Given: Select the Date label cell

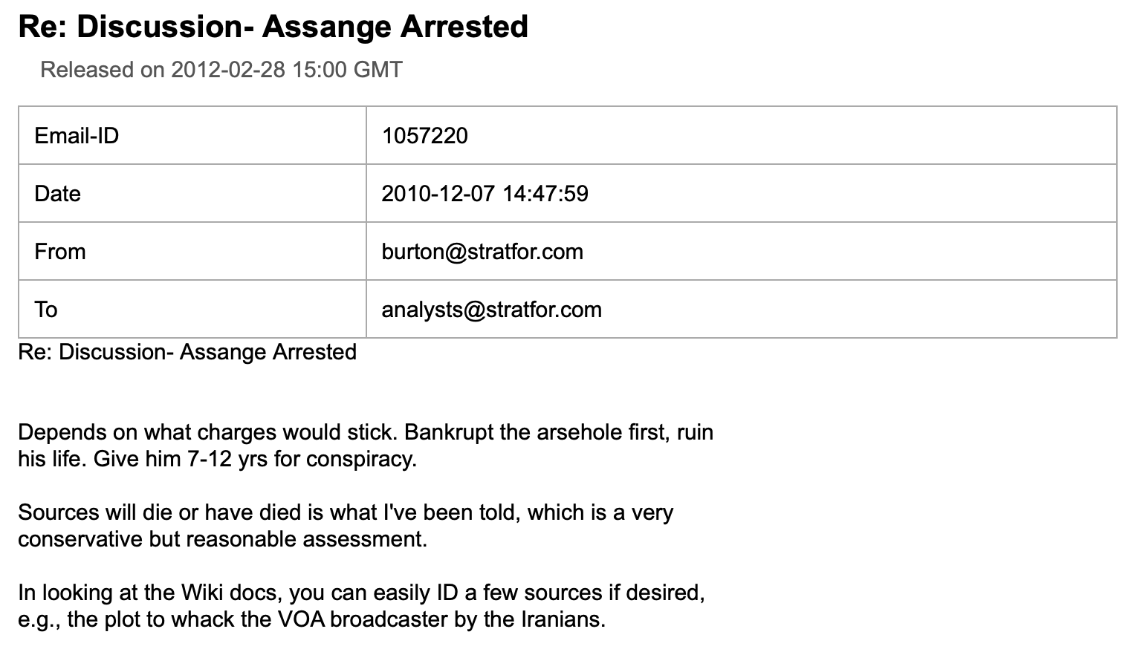Looking at the screenshot, I should point(192,193).
